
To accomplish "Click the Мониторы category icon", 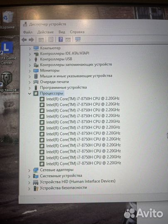I will coord(36,71).
